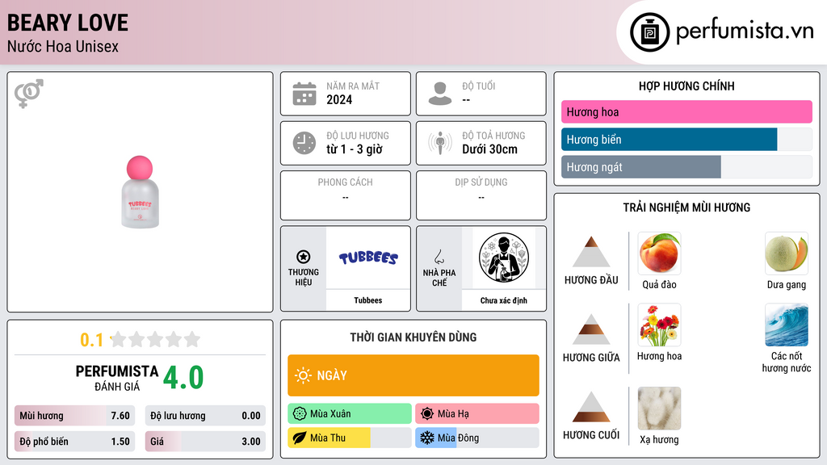Click the Tubbees brand name label
The width and height of the screenshot is (827, 465).
[368, 300]
